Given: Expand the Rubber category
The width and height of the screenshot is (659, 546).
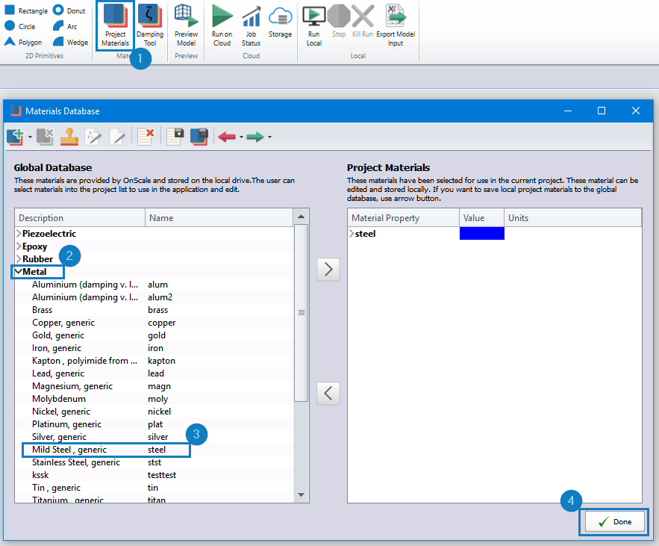Looking at the screenshot, I should (19, 258).
